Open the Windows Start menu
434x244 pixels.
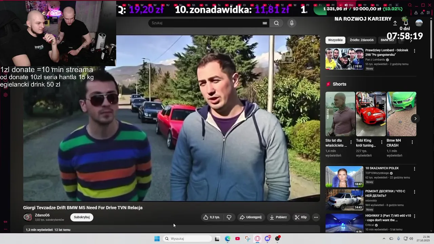157,239
